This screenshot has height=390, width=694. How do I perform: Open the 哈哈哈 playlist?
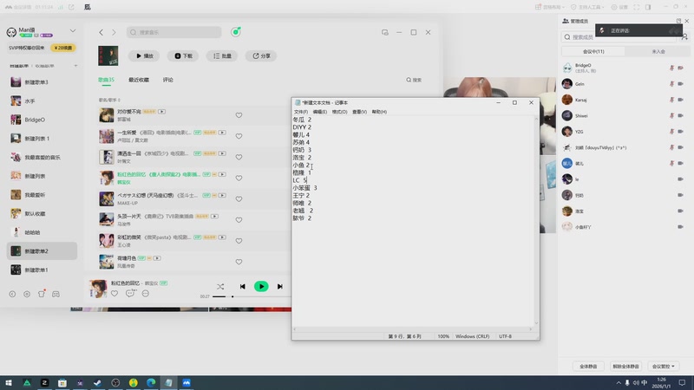point(42,232)
